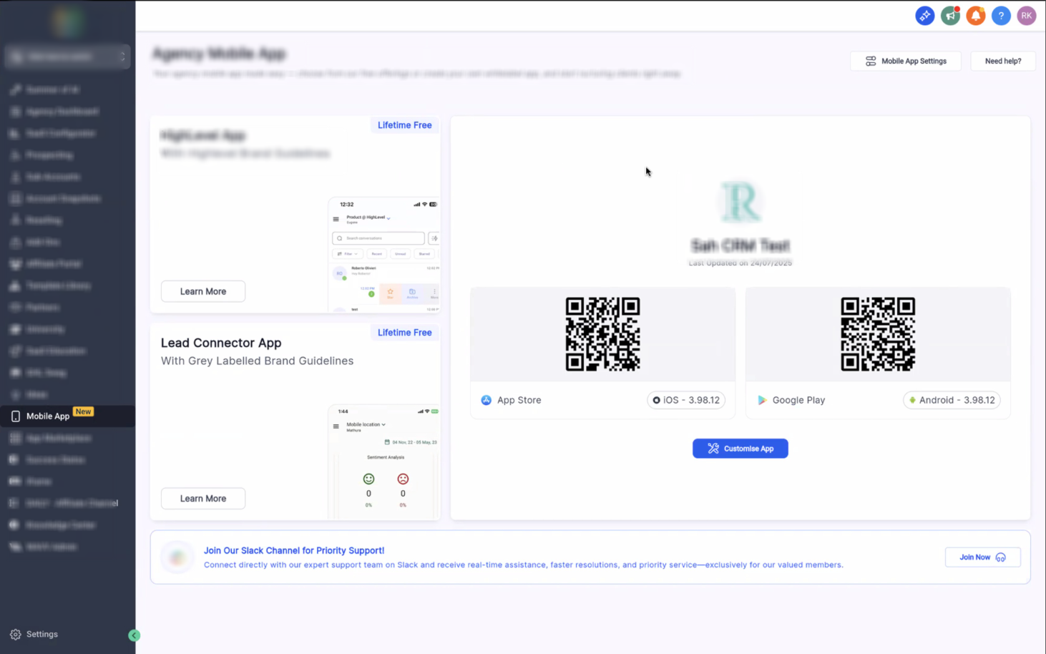The image size is (1046, 654).
Task: Click the Slack channel round logo icon
Action: 177,557
